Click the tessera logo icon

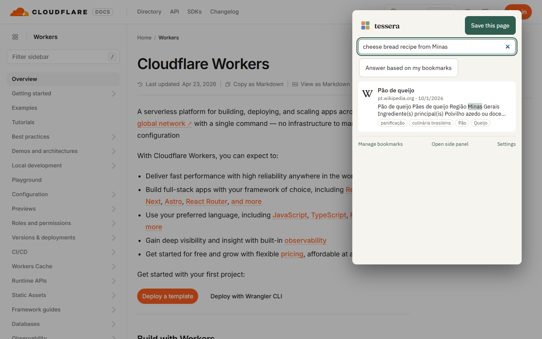pyautogui.click(x=365, y=25)
